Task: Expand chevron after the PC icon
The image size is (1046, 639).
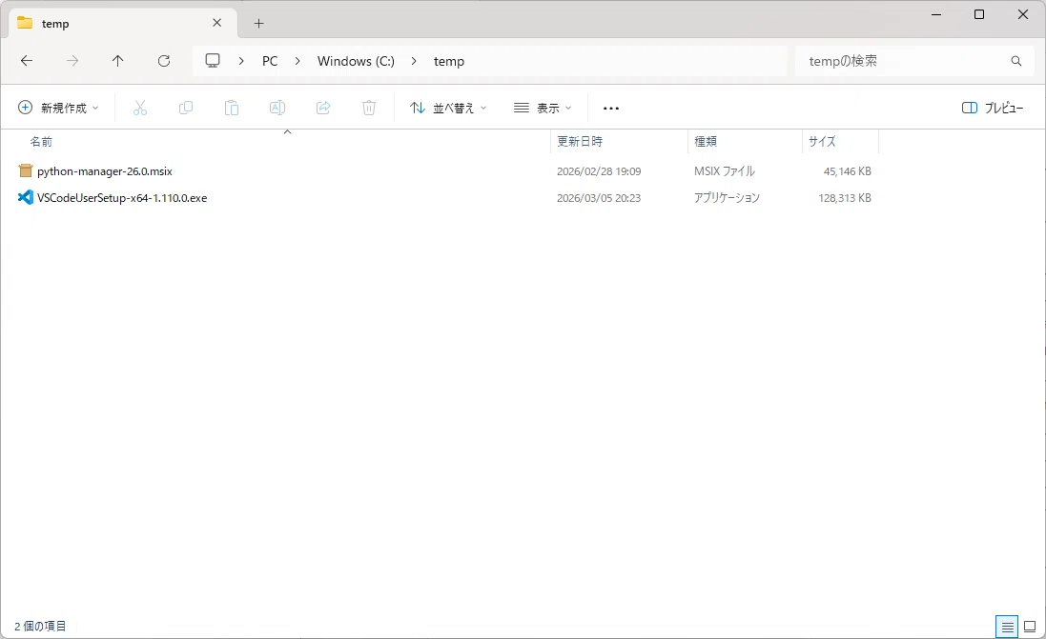Action: click(241, 61)
